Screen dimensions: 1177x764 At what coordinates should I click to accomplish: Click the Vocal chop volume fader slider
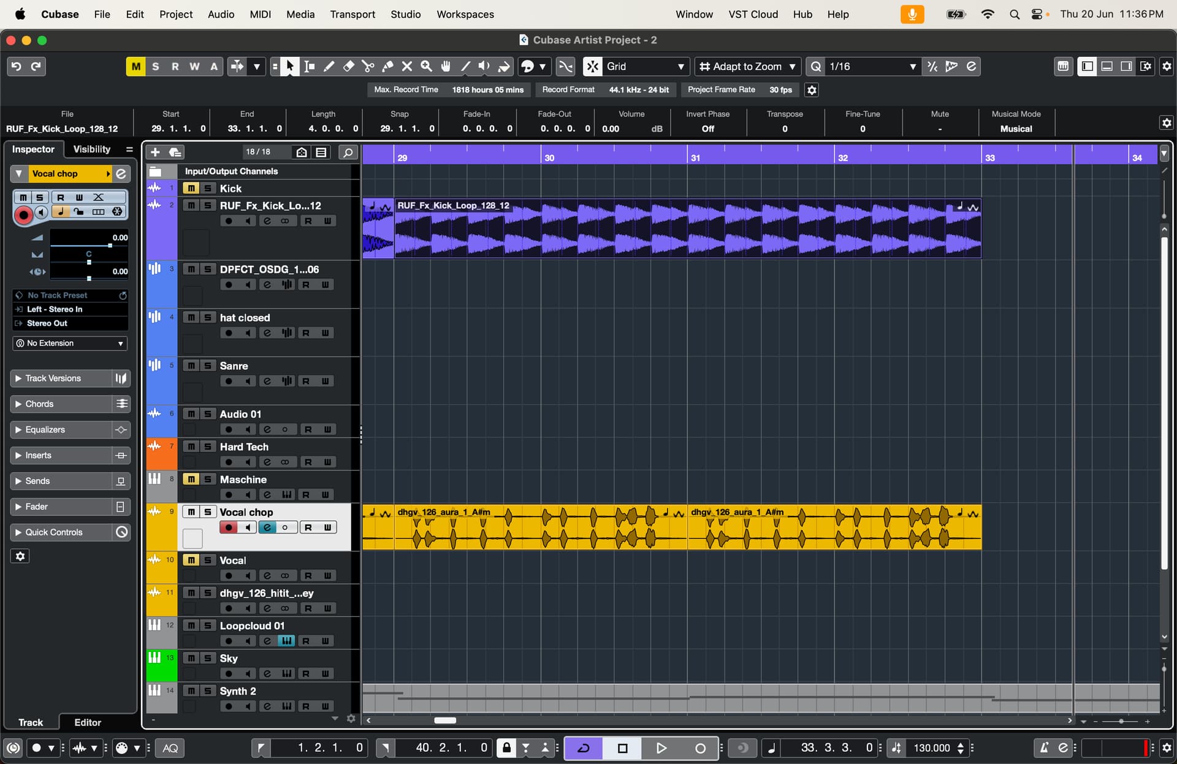(110, 245)
